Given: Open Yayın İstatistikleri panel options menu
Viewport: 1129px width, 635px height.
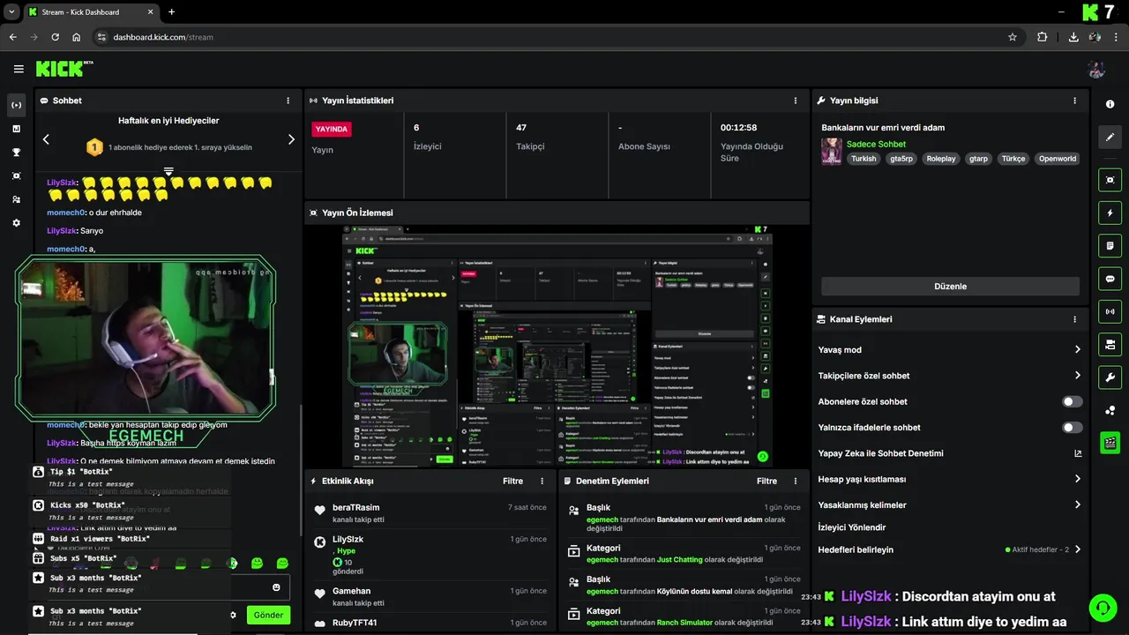Looking at the screenshot, I should 796,101.
